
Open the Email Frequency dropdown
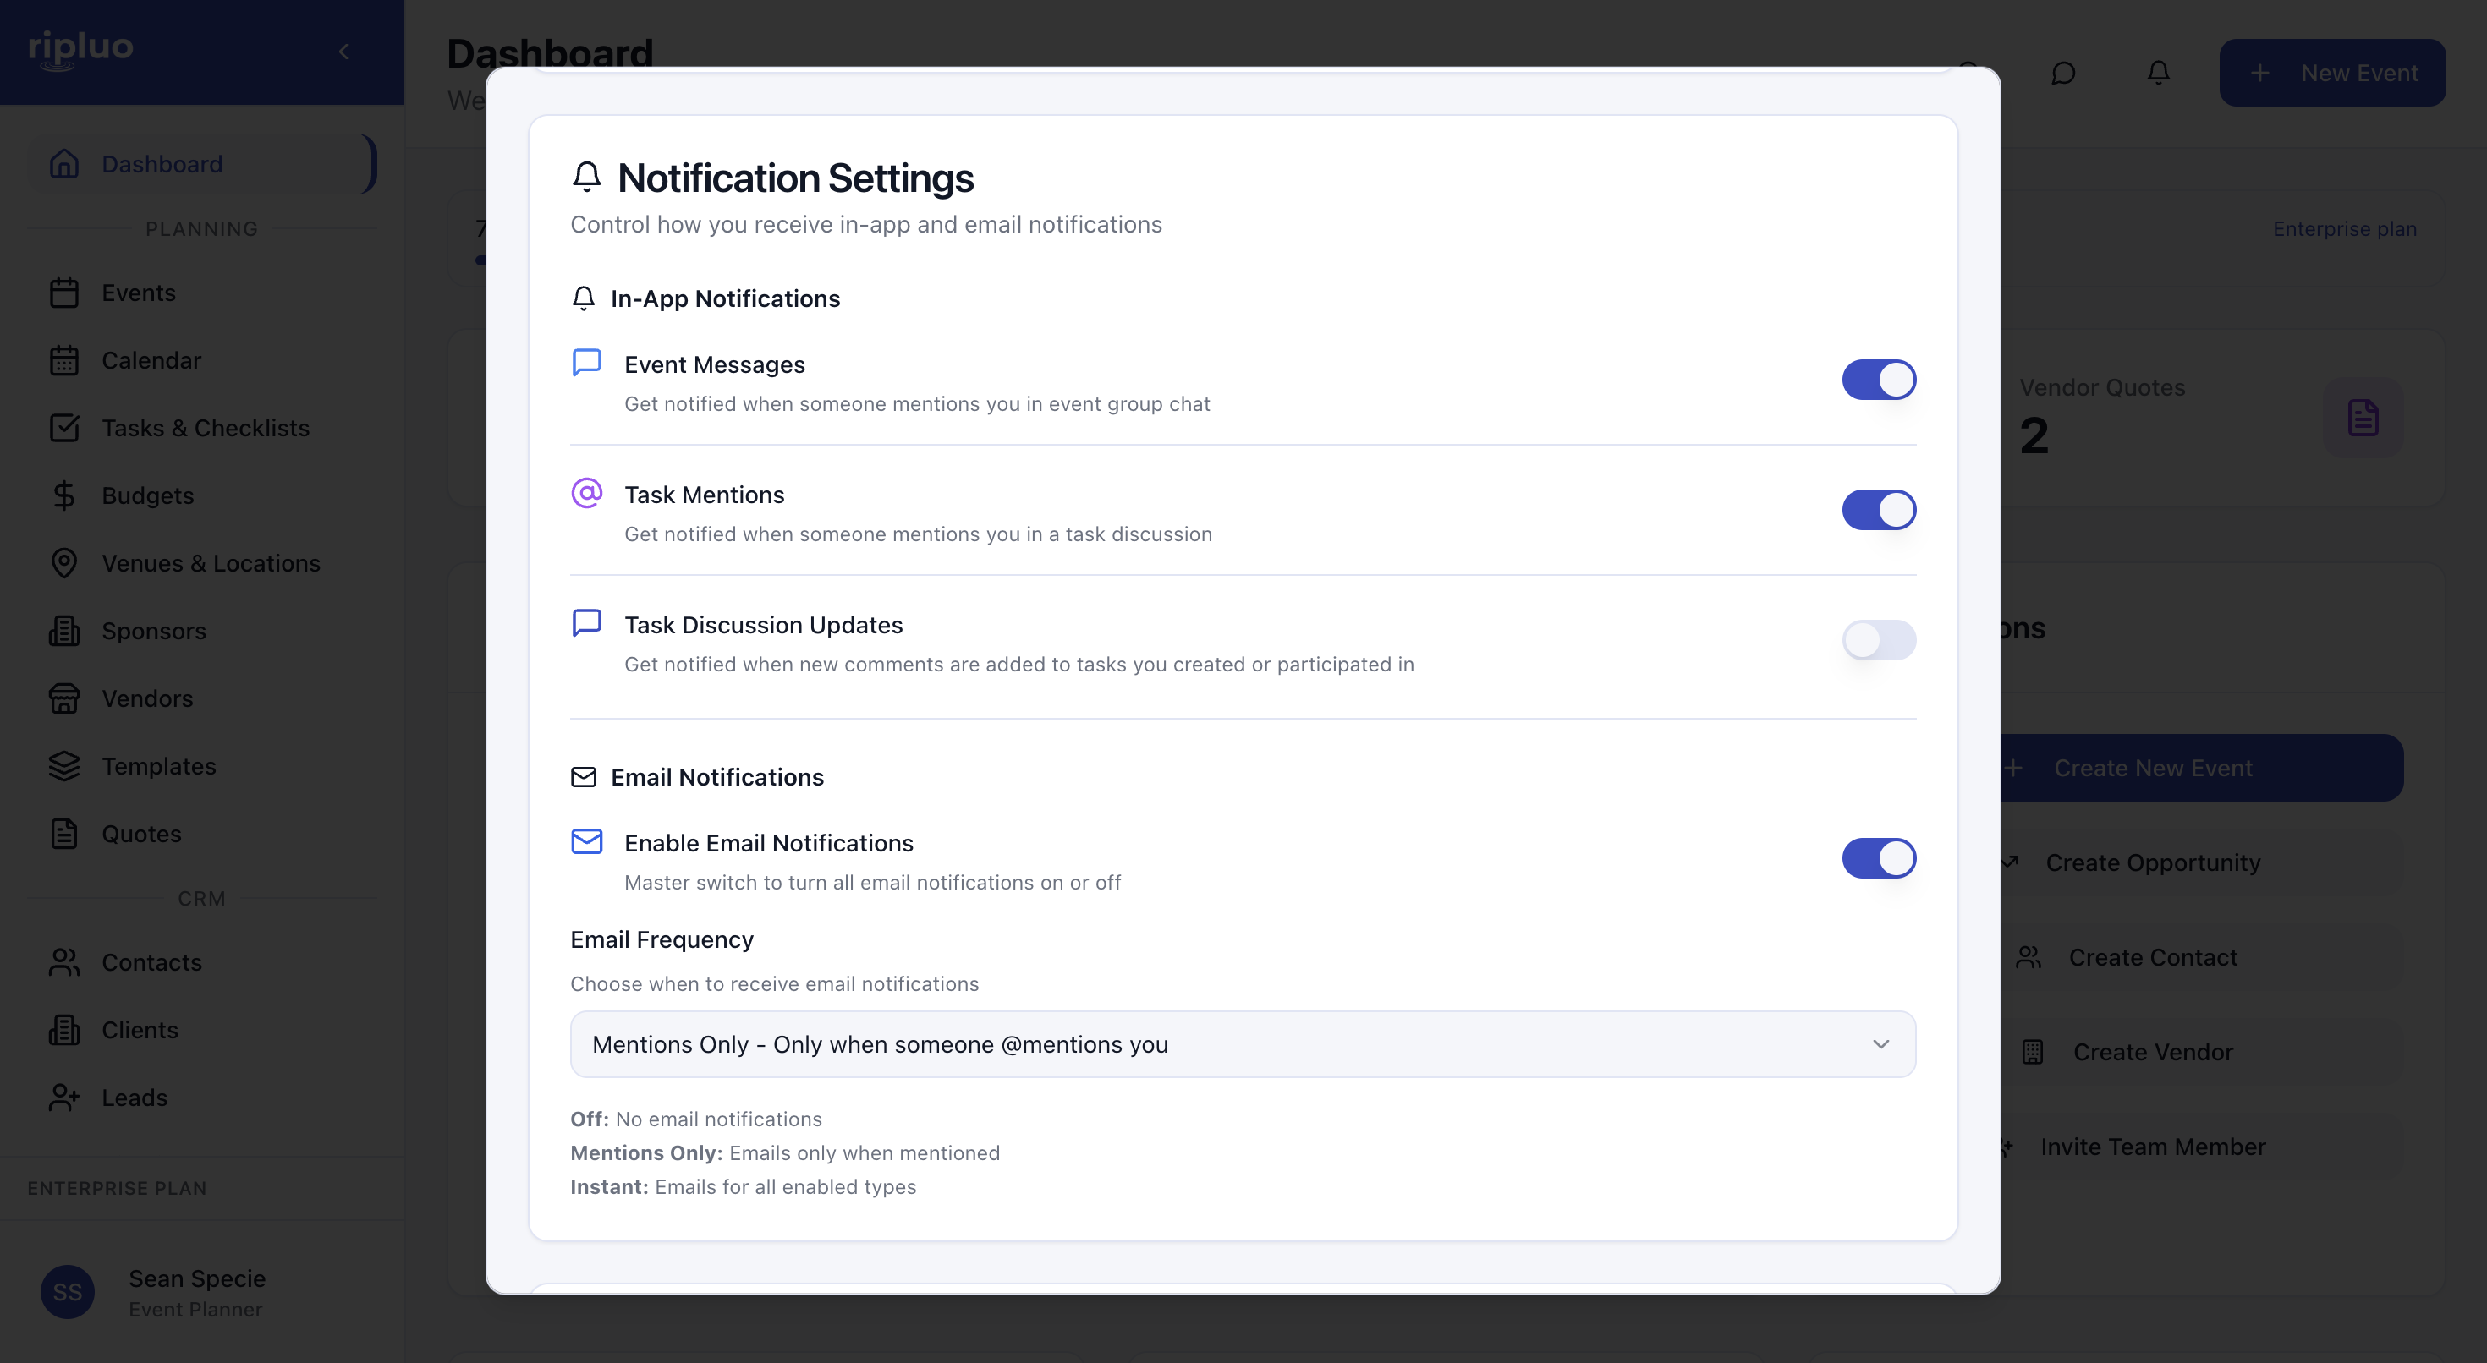coord(1243,1044)
